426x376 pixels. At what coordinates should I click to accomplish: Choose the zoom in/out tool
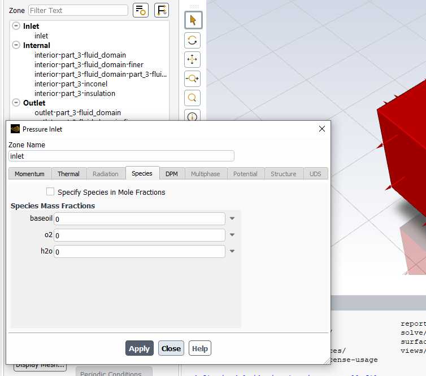point(193,78)
